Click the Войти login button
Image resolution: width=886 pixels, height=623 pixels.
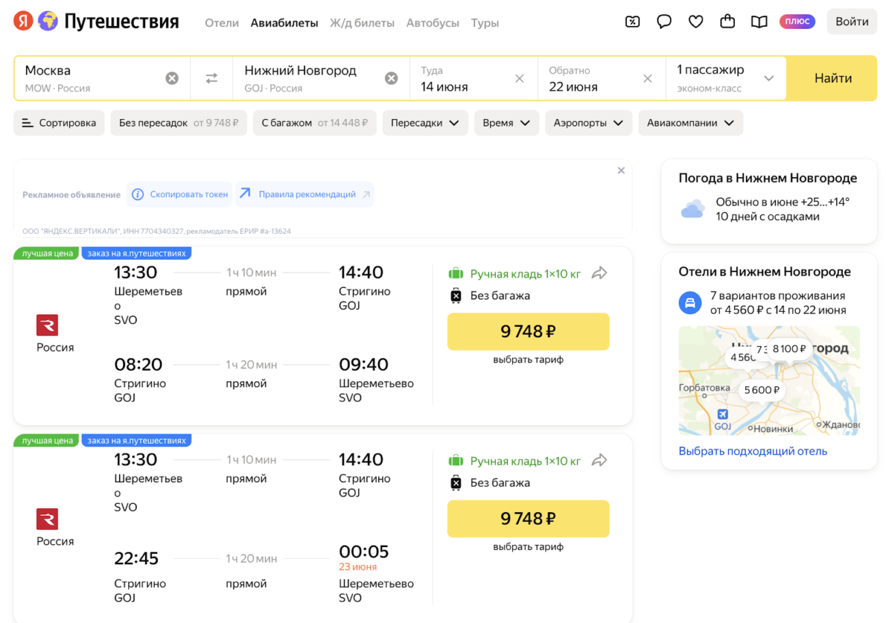click(852, 22)
